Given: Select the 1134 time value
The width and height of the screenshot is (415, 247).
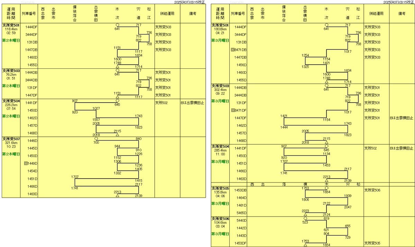Looking at the screenshot, I should (x=326, y=154).
